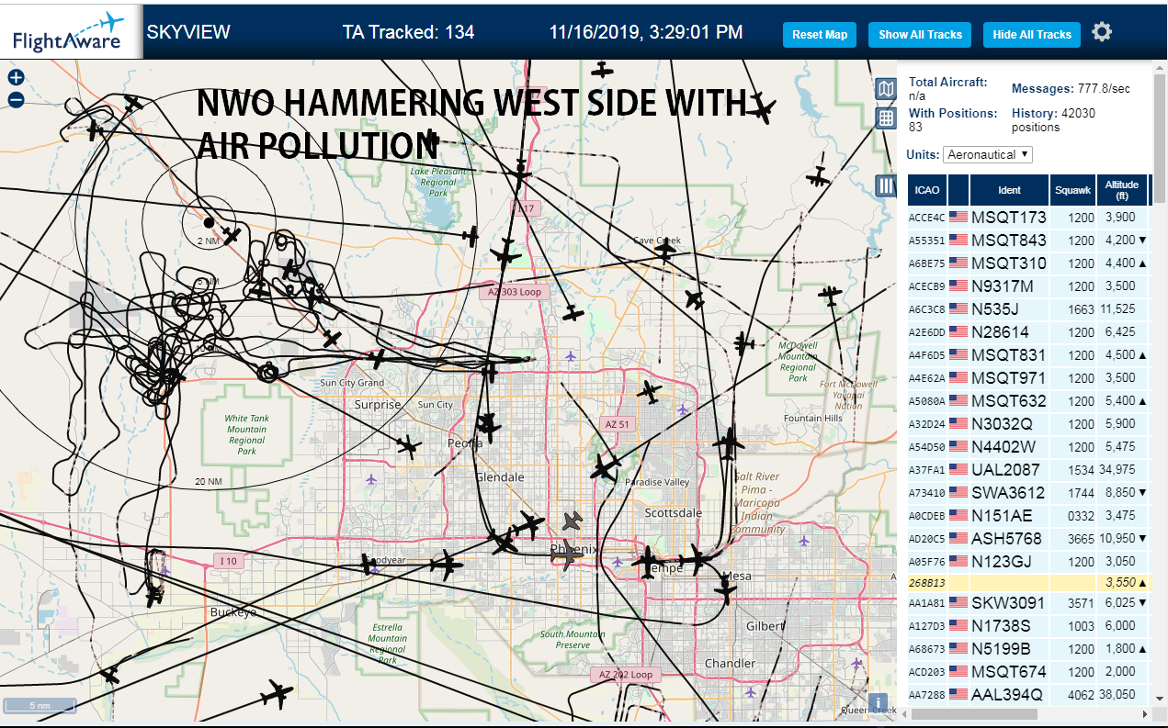This screenshot has height=728, width=1168.
Task: Select the N1738S aircraft row
Action: [1028, 625]
